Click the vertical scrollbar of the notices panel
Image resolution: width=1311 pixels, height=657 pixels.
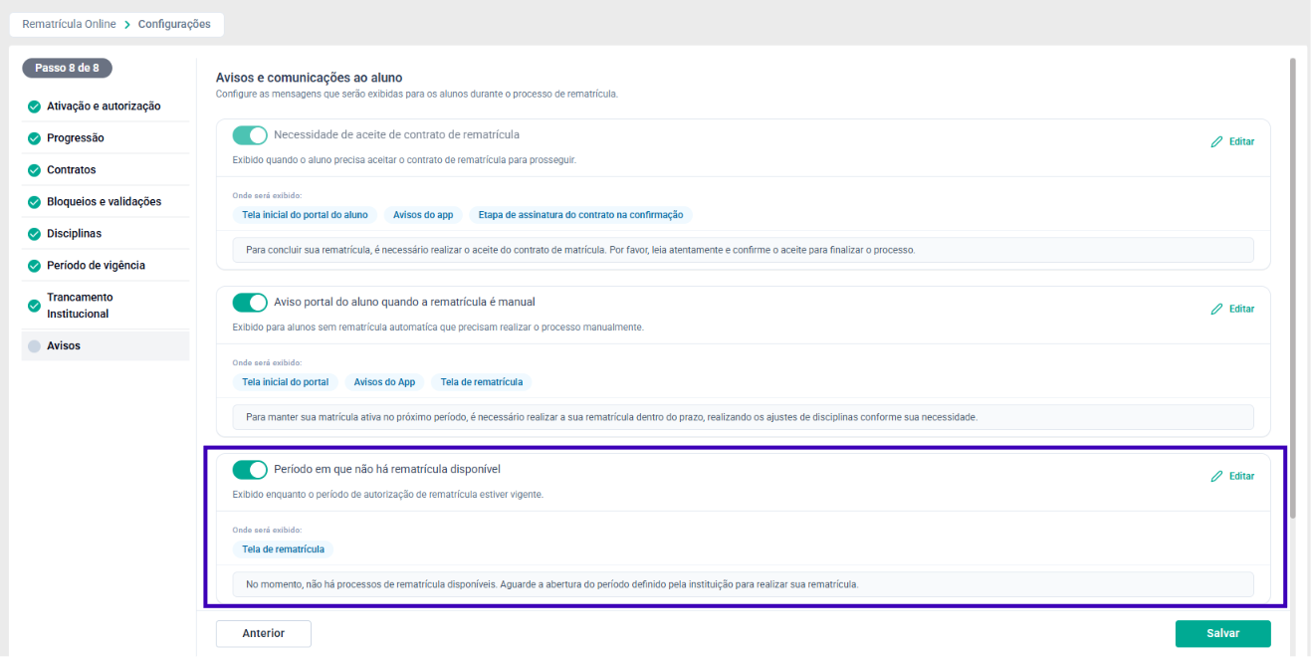click(x=1293, y=289)
